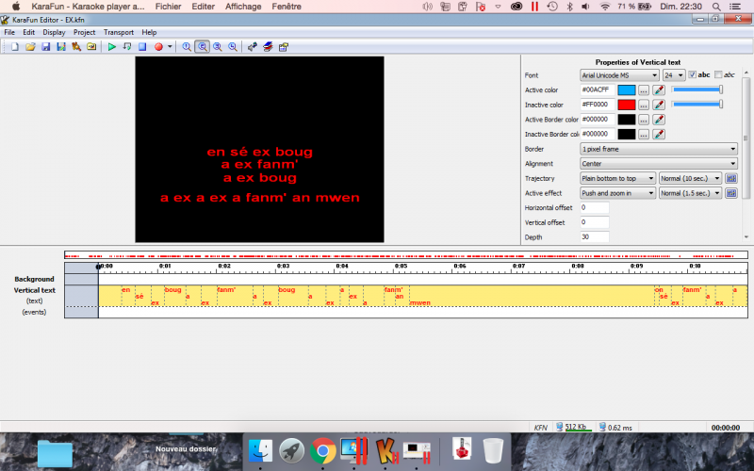Click ellipsis button for Inactive color

click(x=644, y=105)
